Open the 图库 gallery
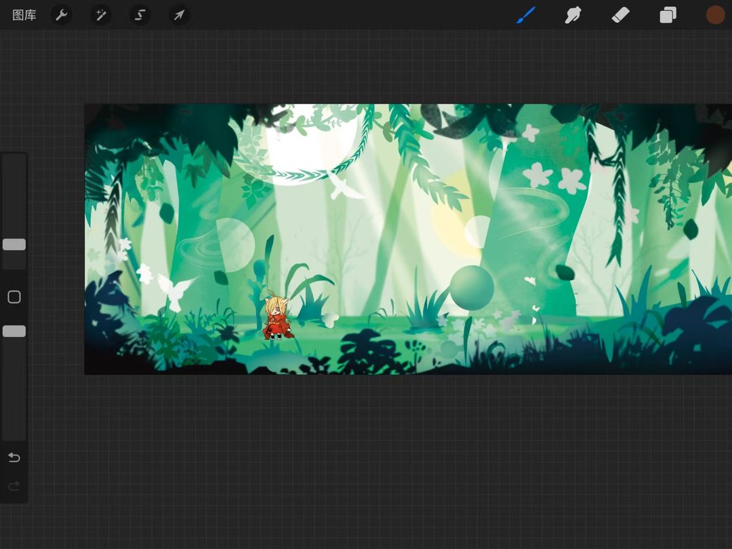Image resolution: width=732 pixels, height=549 pixels. coord(24,15)
